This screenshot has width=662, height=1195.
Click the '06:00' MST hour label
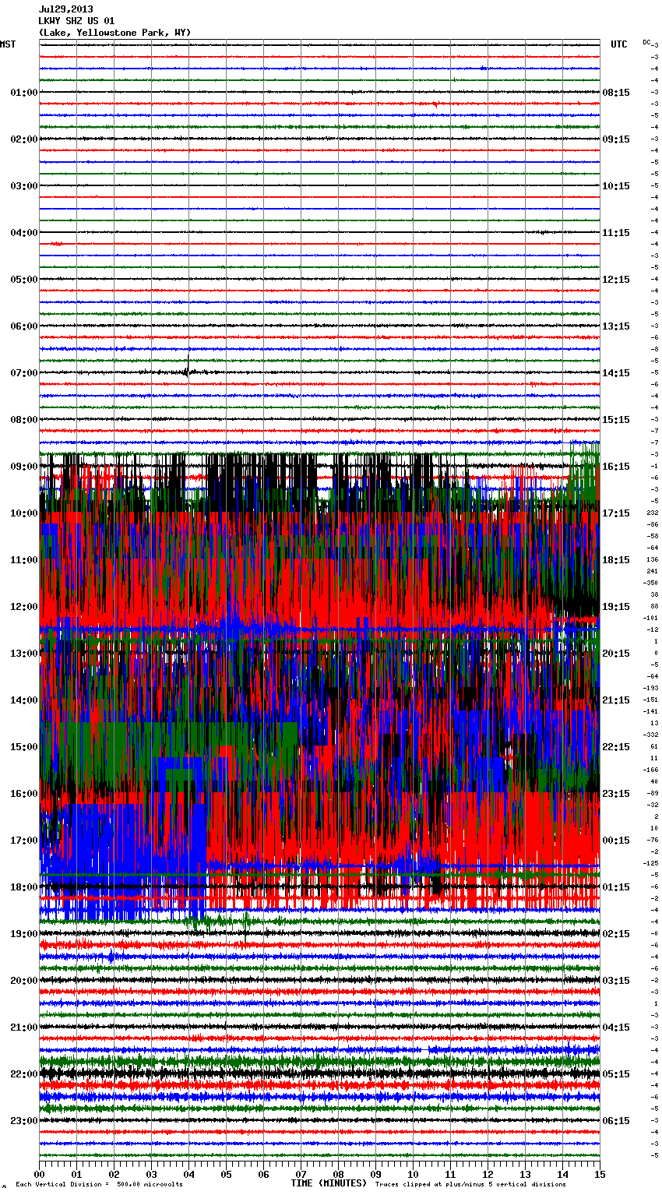[23, 326]
